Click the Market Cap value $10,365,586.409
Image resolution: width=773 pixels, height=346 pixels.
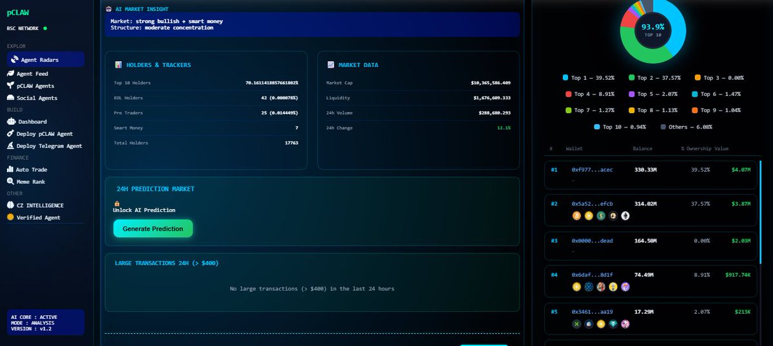click(491, 82)
